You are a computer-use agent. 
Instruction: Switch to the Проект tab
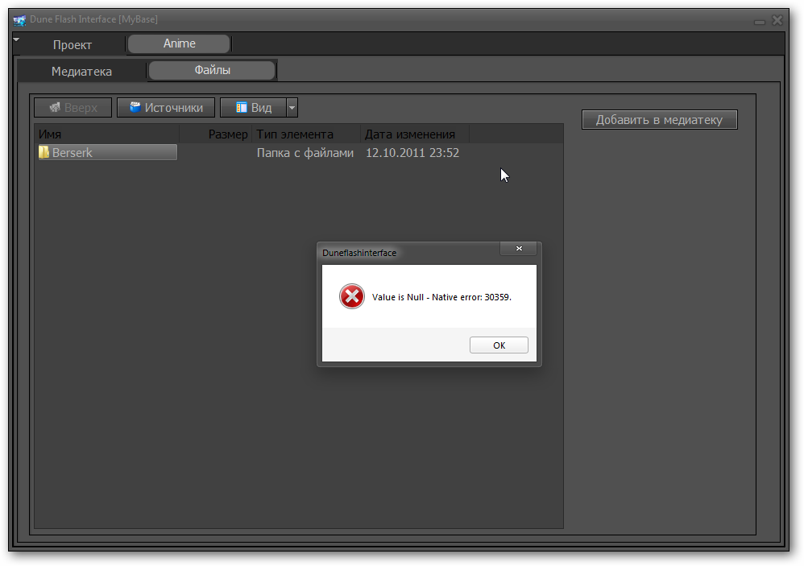tap(73, 45)
